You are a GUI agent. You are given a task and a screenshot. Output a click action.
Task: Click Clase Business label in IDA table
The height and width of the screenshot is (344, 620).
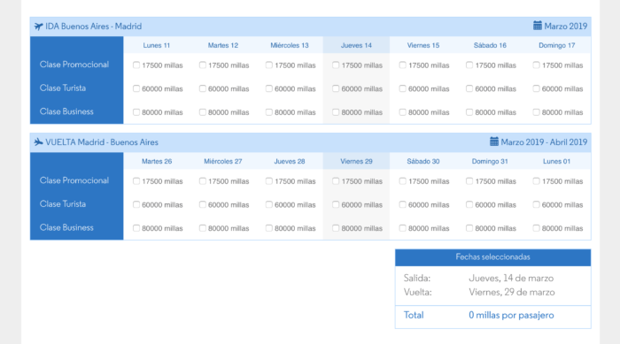click(x=66, y=111)
